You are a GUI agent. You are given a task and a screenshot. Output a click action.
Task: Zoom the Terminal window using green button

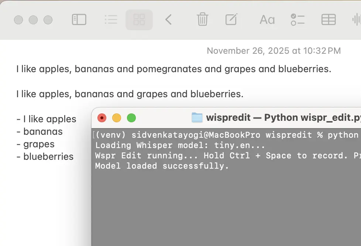tap(131, 118)
